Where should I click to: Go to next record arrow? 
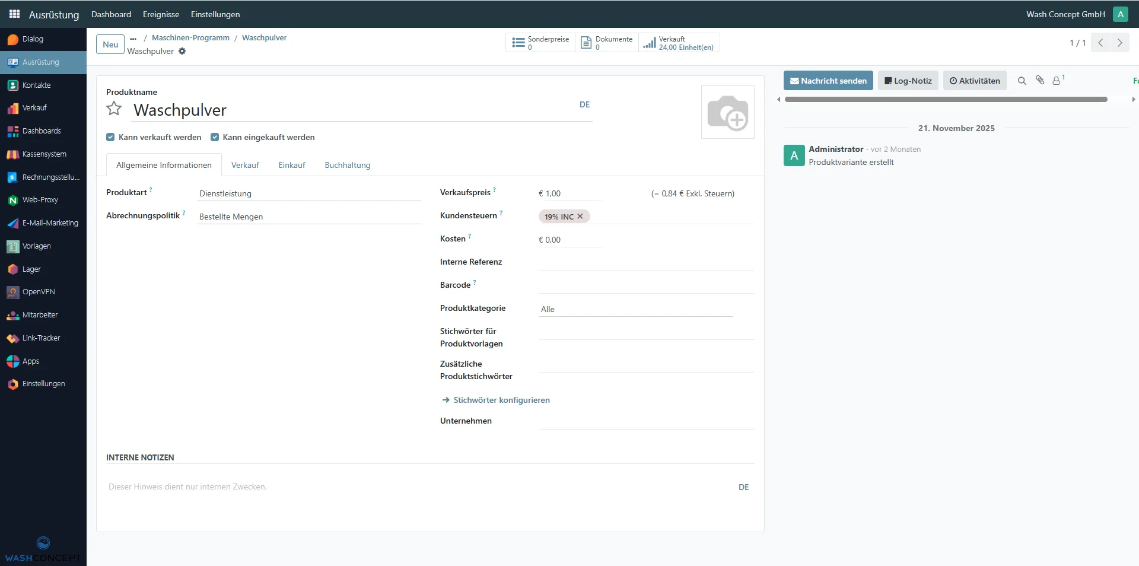(x=1119, y=43)
